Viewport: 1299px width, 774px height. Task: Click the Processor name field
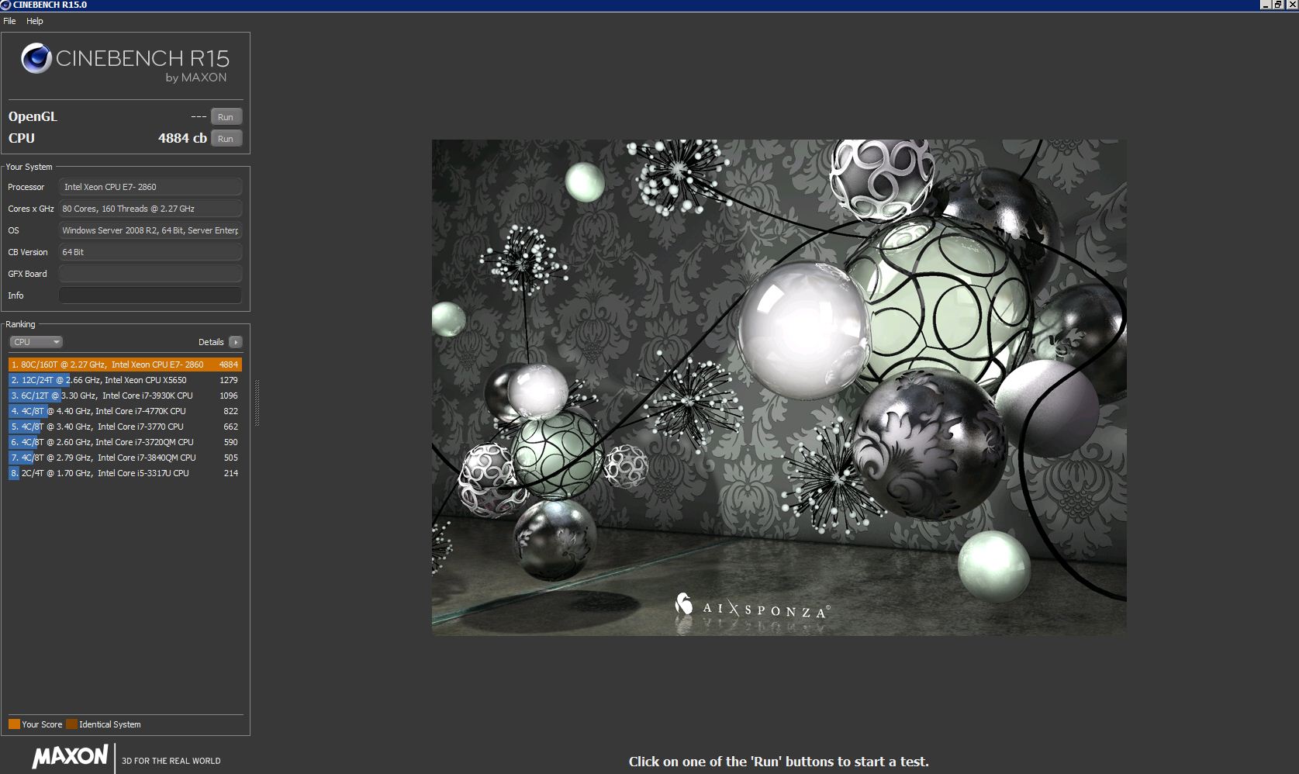[150, 187]
